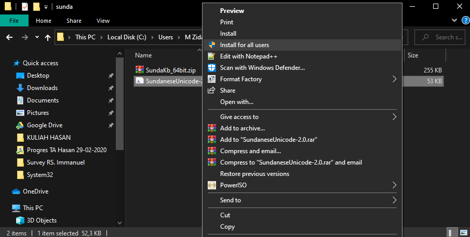Choose Install for all users
This screenshot has height=237, width=470.
tap(244, 45)
